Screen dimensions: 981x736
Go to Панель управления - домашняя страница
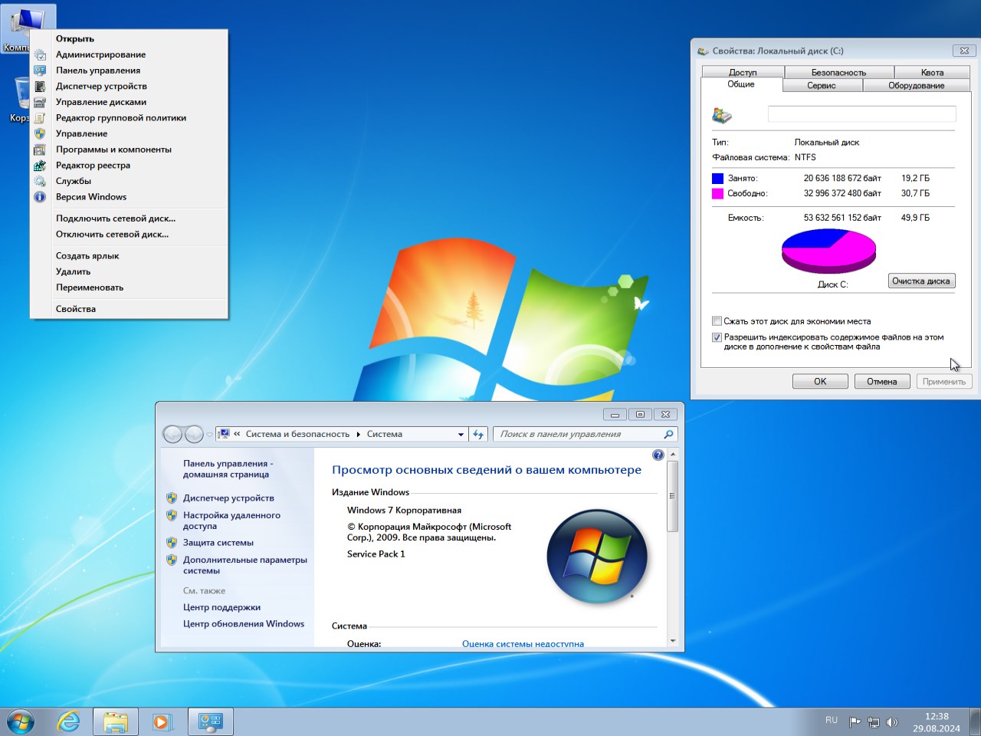[x=228, y=469]
